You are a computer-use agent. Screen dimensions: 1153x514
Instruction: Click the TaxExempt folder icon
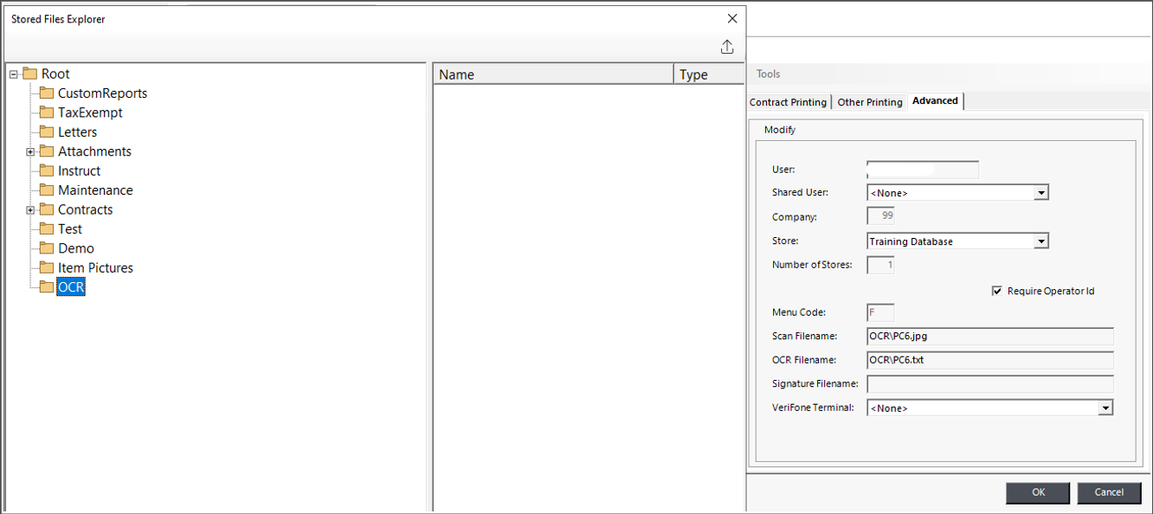[x=47, y=112]
